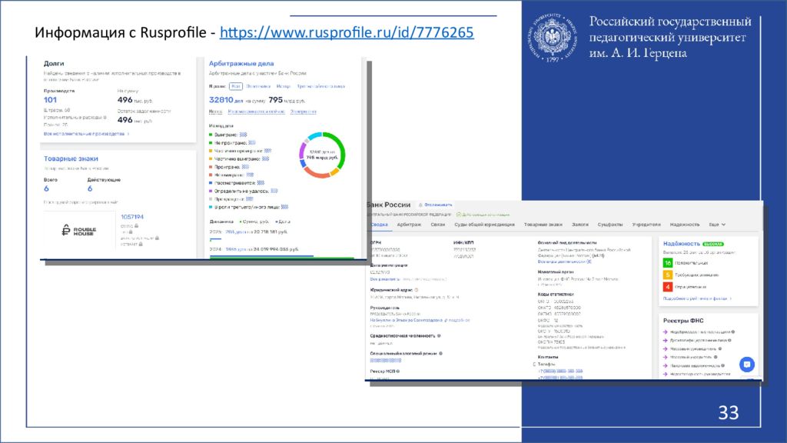
Task: Click the 'Банк России' company title
Action: pos(388,205)
